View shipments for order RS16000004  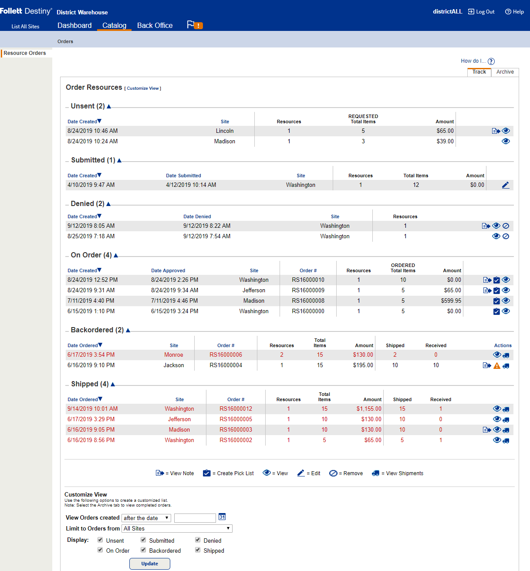tap(506, 366)
